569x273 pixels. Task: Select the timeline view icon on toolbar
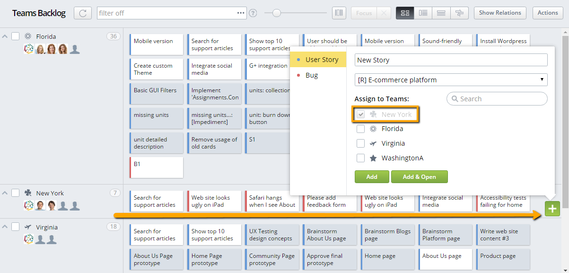[x=459, y=13]
